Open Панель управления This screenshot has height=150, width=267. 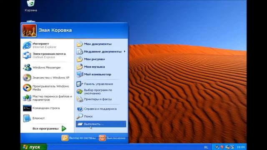[x=101, y=84]
